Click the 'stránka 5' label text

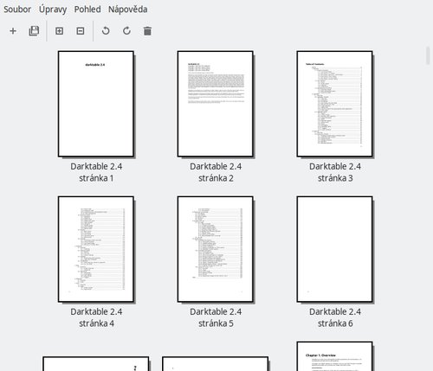click(x=216, y=323)
